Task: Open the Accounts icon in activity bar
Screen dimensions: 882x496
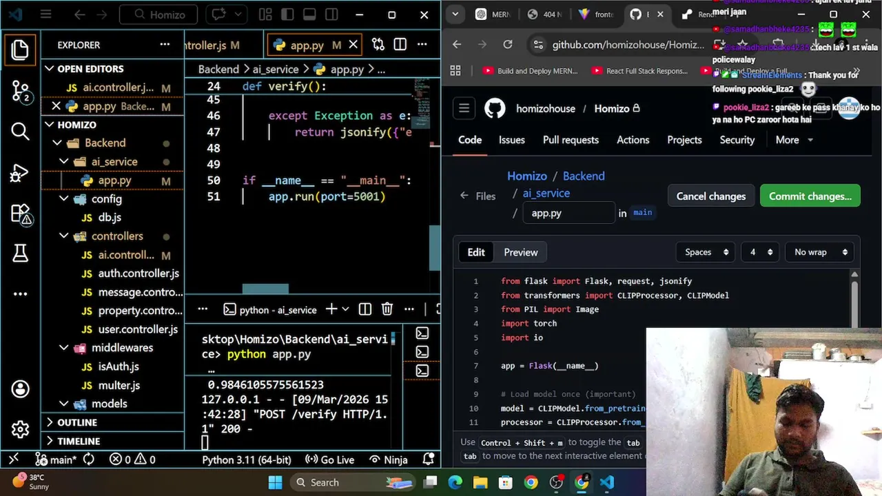Action: (20, 389)
